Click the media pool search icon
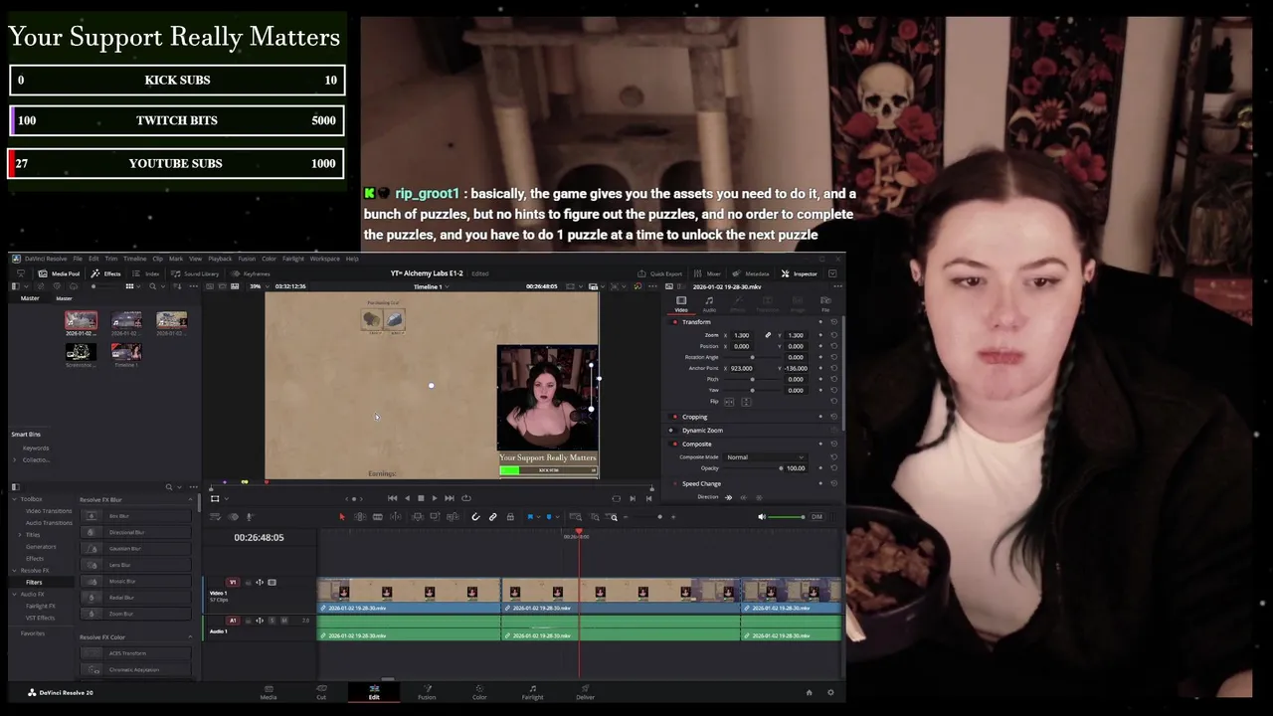 (152, 286)
